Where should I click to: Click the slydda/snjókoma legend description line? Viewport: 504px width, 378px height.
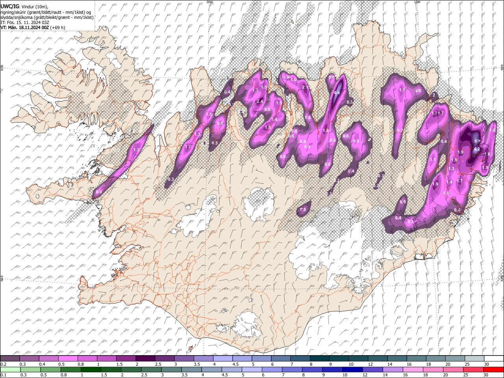coord(47,17)
